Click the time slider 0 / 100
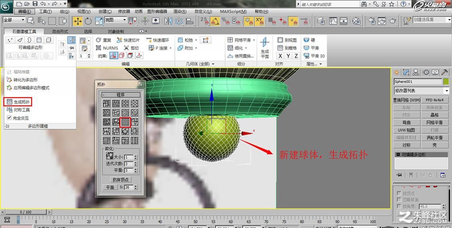This screenshot has height=228, width=452. pyautogui.click(x=26, y=212)
